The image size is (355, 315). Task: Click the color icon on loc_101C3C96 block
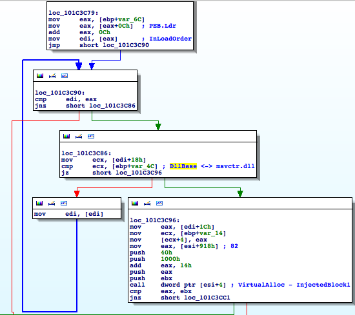coord(135,204)
